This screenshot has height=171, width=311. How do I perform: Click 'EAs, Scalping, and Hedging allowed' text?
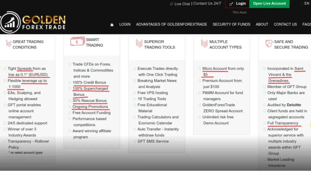click(24, 96)
